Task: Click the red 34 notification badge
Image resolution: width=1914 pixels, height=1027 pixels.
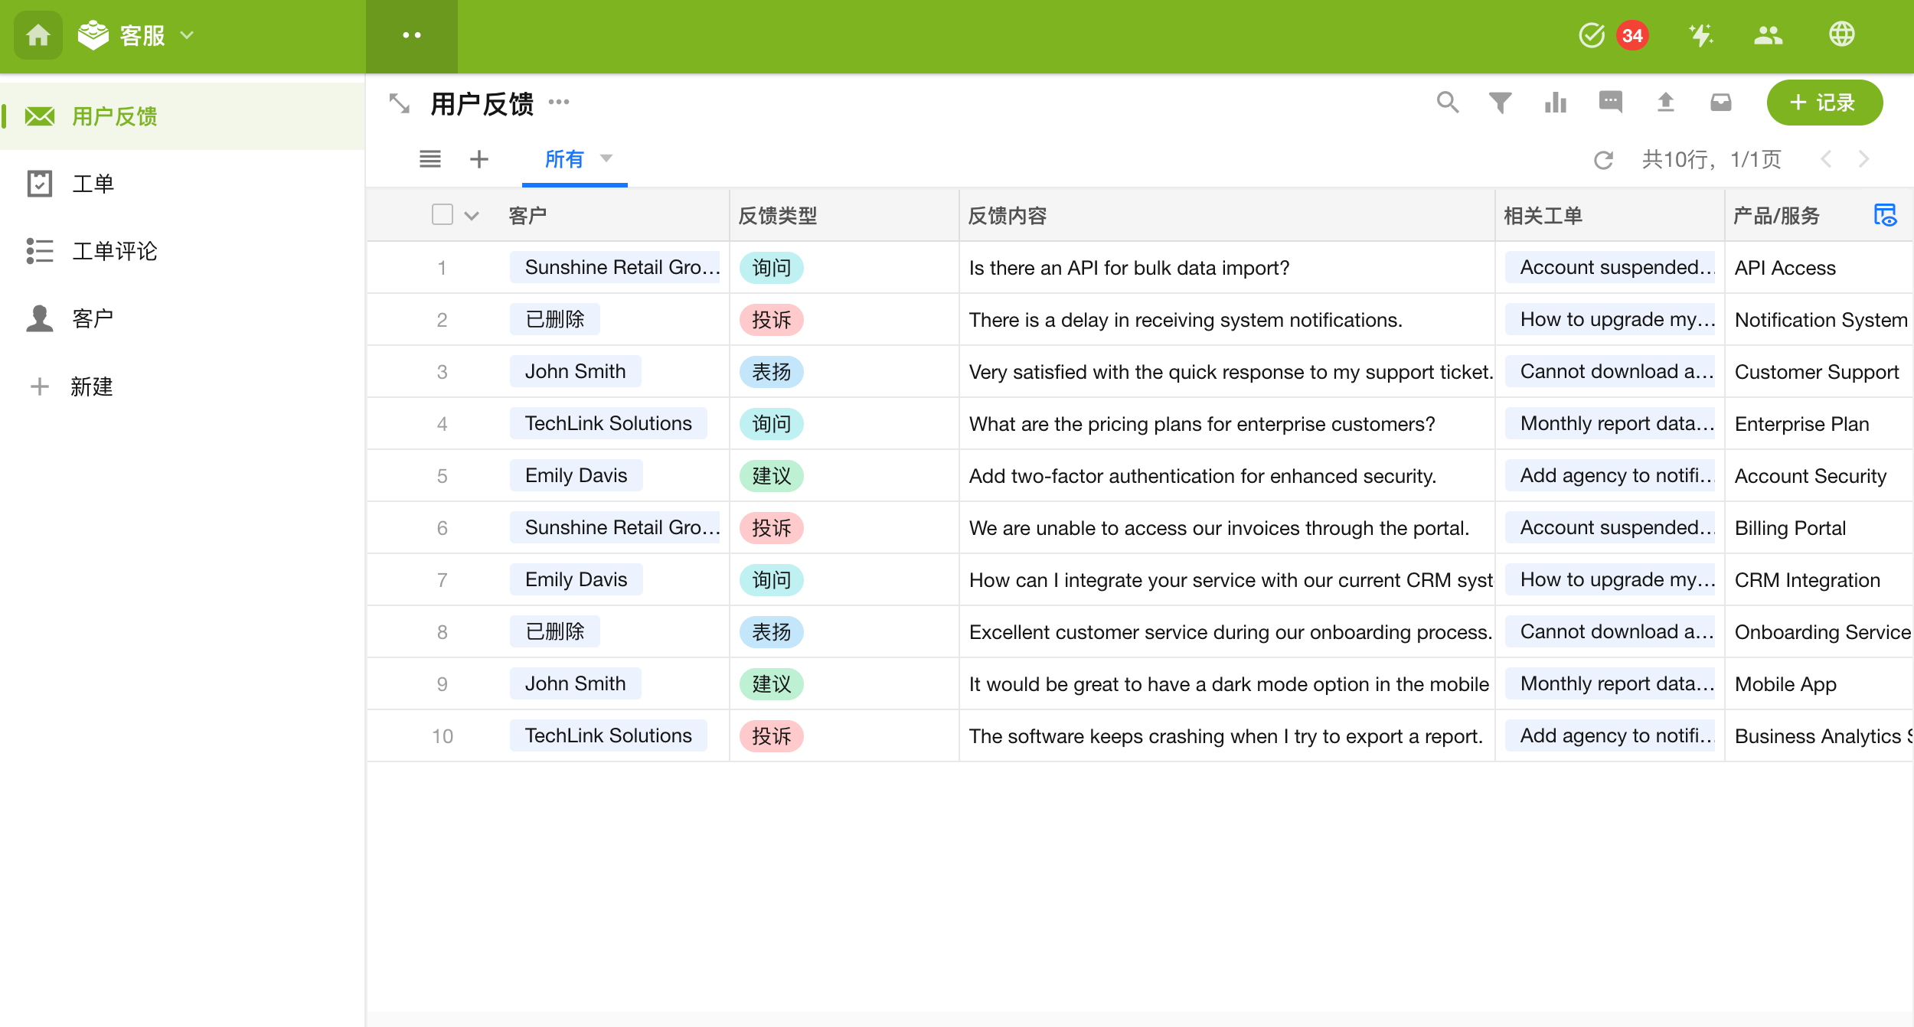Action: coord(1632,35)
